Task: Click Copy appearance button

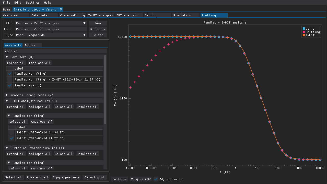Action: (66, 177)
